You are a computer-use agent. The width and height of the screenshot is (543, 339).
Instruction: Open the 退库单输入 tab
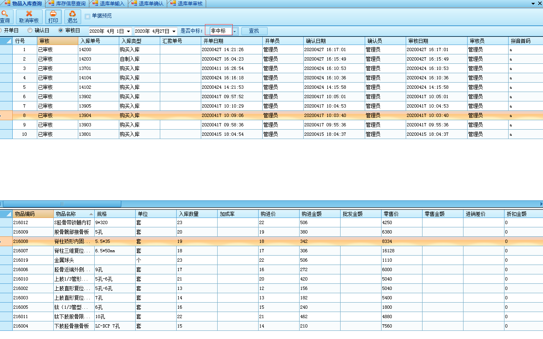click(109, 4)
